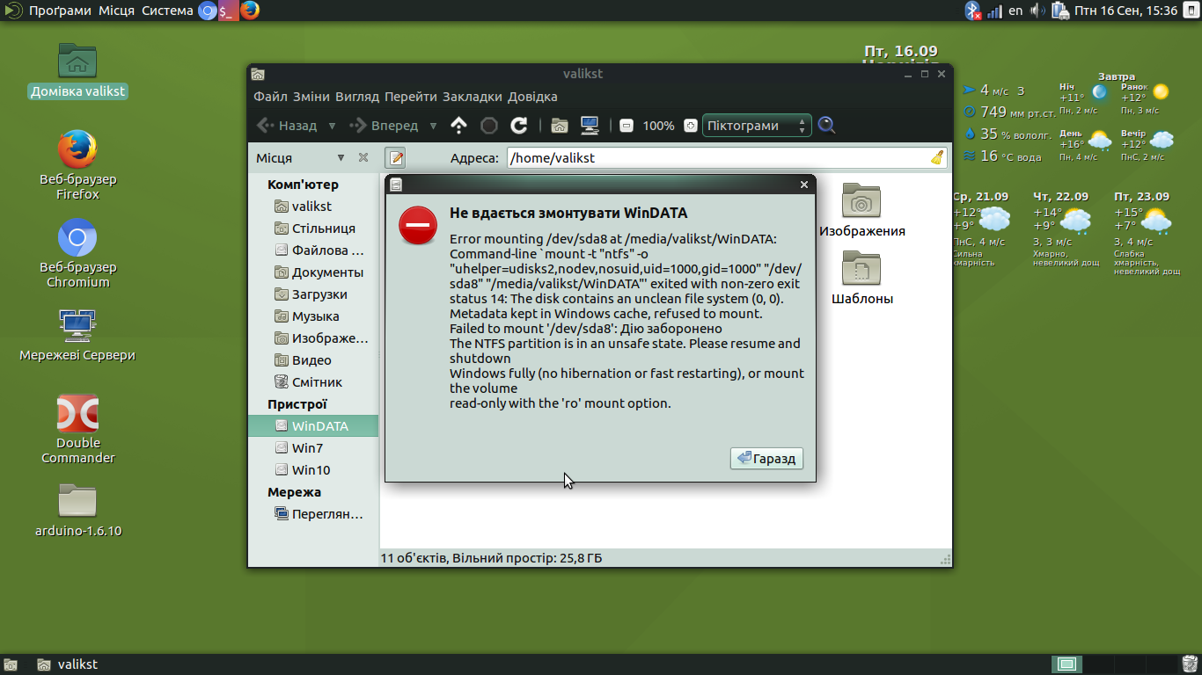
Task: Open the Закладки menu
Action: click(x=473, y=97)
